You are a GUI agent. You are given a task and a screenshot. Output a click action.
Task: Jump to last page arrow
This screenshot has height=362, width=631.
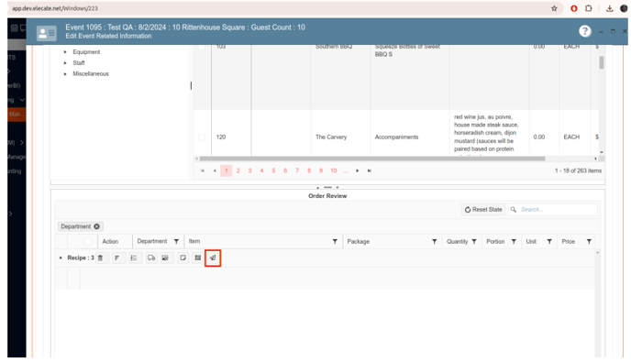[x=369, y=170]
